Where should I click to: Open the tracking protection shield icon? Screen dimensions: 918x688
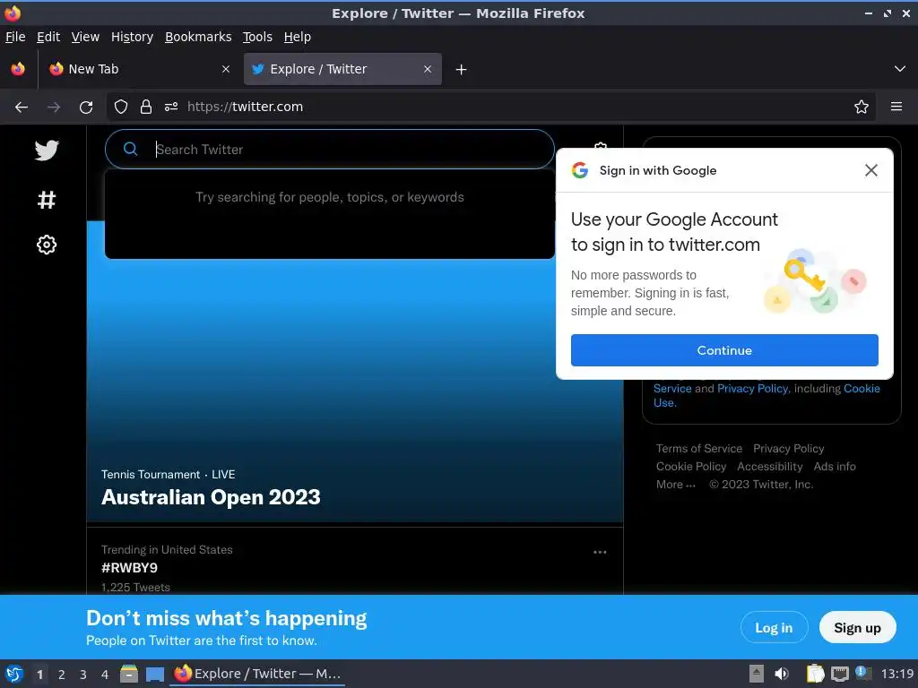pyautogui.click(x=121, y=107)
